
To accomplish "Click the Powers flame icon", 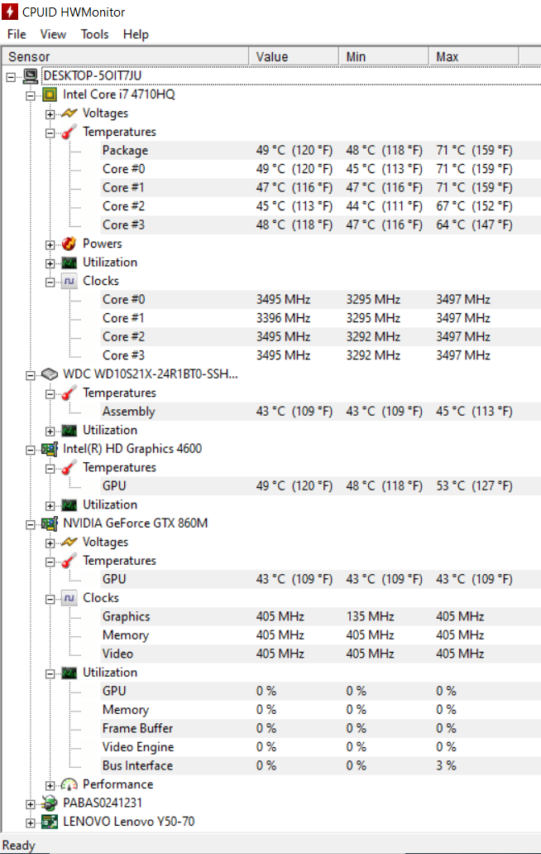I will click(x=69, y=244).
